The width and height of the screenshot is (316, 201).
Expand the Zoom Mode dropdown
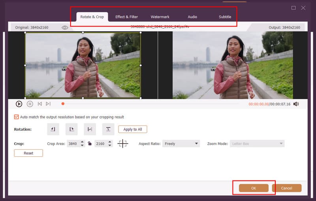[x=257, y=144]
